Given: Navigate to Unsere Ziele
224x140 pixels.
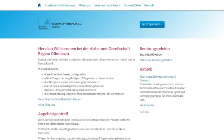Looking at the screenshot, I should [132, 5].
